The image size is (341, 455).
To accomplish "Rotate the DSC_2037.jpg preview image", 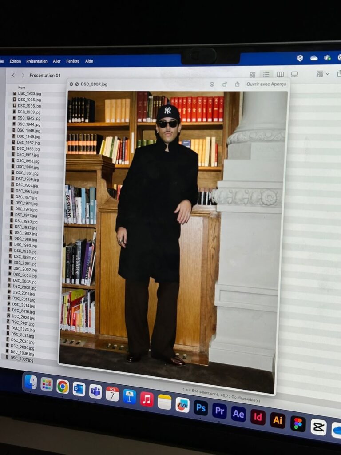I will 225,84.
